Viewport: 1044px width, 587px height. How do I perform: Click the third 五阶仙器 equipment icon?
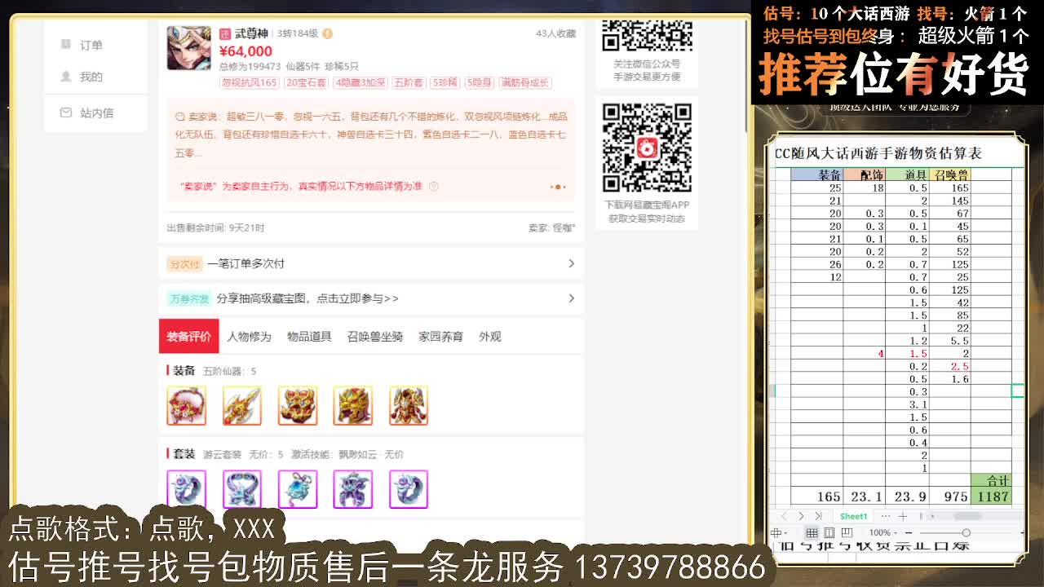[298, 405]
